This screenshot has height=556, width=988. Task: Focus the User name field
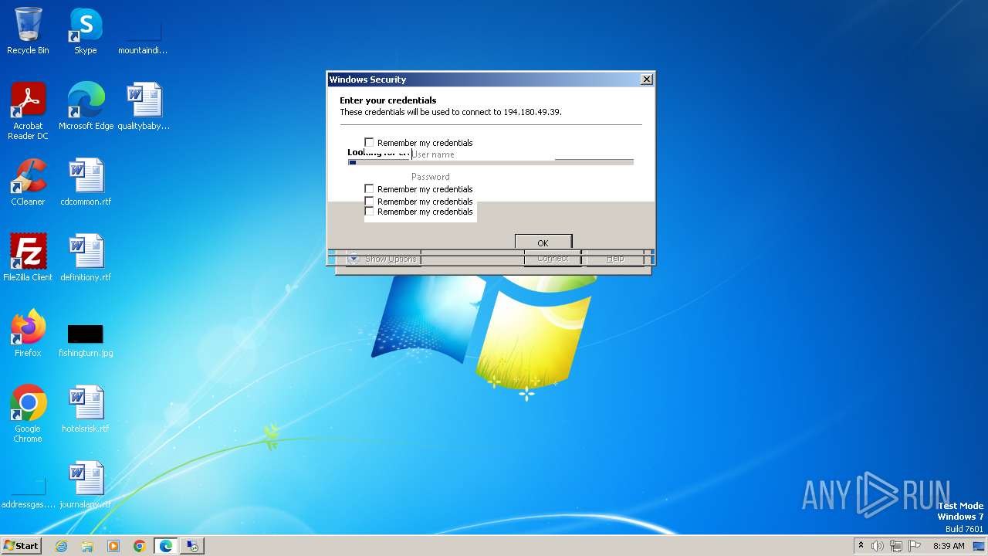(482, 154)
